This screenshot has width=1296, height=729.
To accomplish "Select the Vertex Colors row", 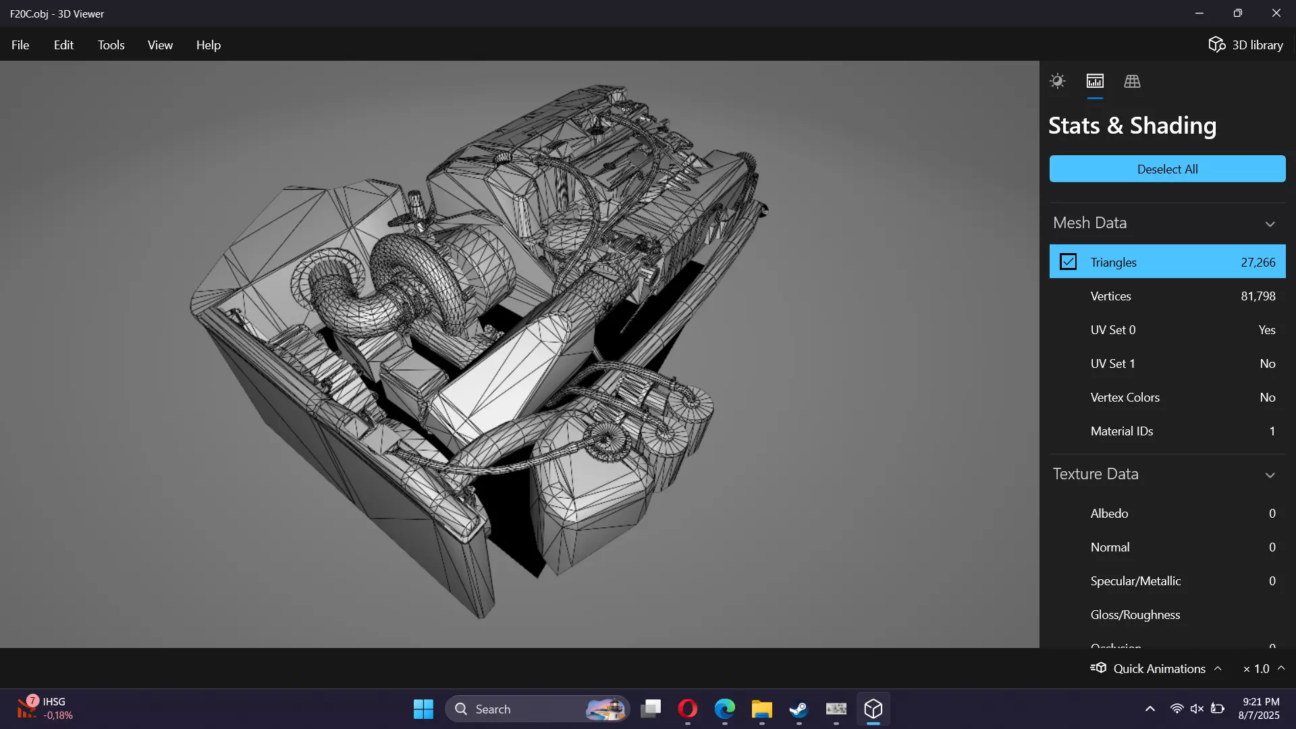I will 1167,397.
